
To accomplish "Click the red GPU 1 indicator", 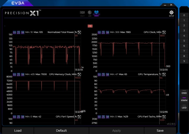I will [90, 26].
